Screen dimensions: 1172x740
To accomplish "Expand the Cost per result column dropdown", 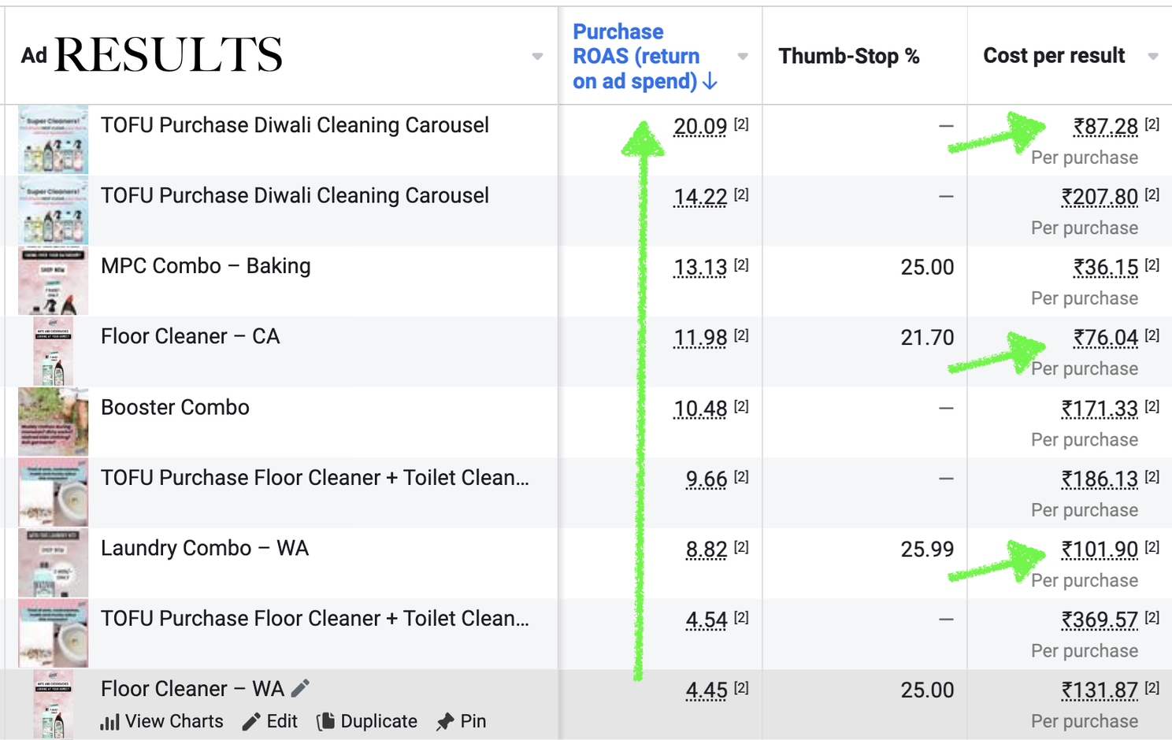I will [x=1153, y=56].
